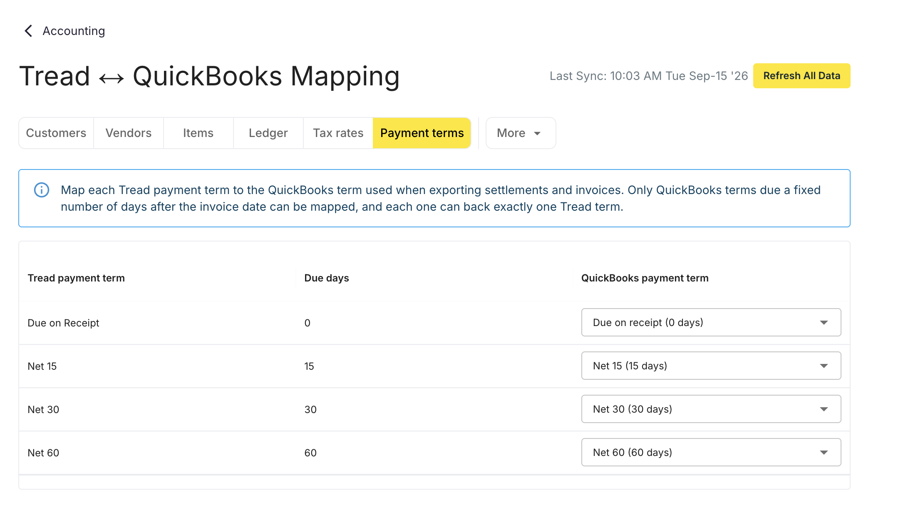Click the due days value 0
Screen dimensions: 918x523
[308, 323]
